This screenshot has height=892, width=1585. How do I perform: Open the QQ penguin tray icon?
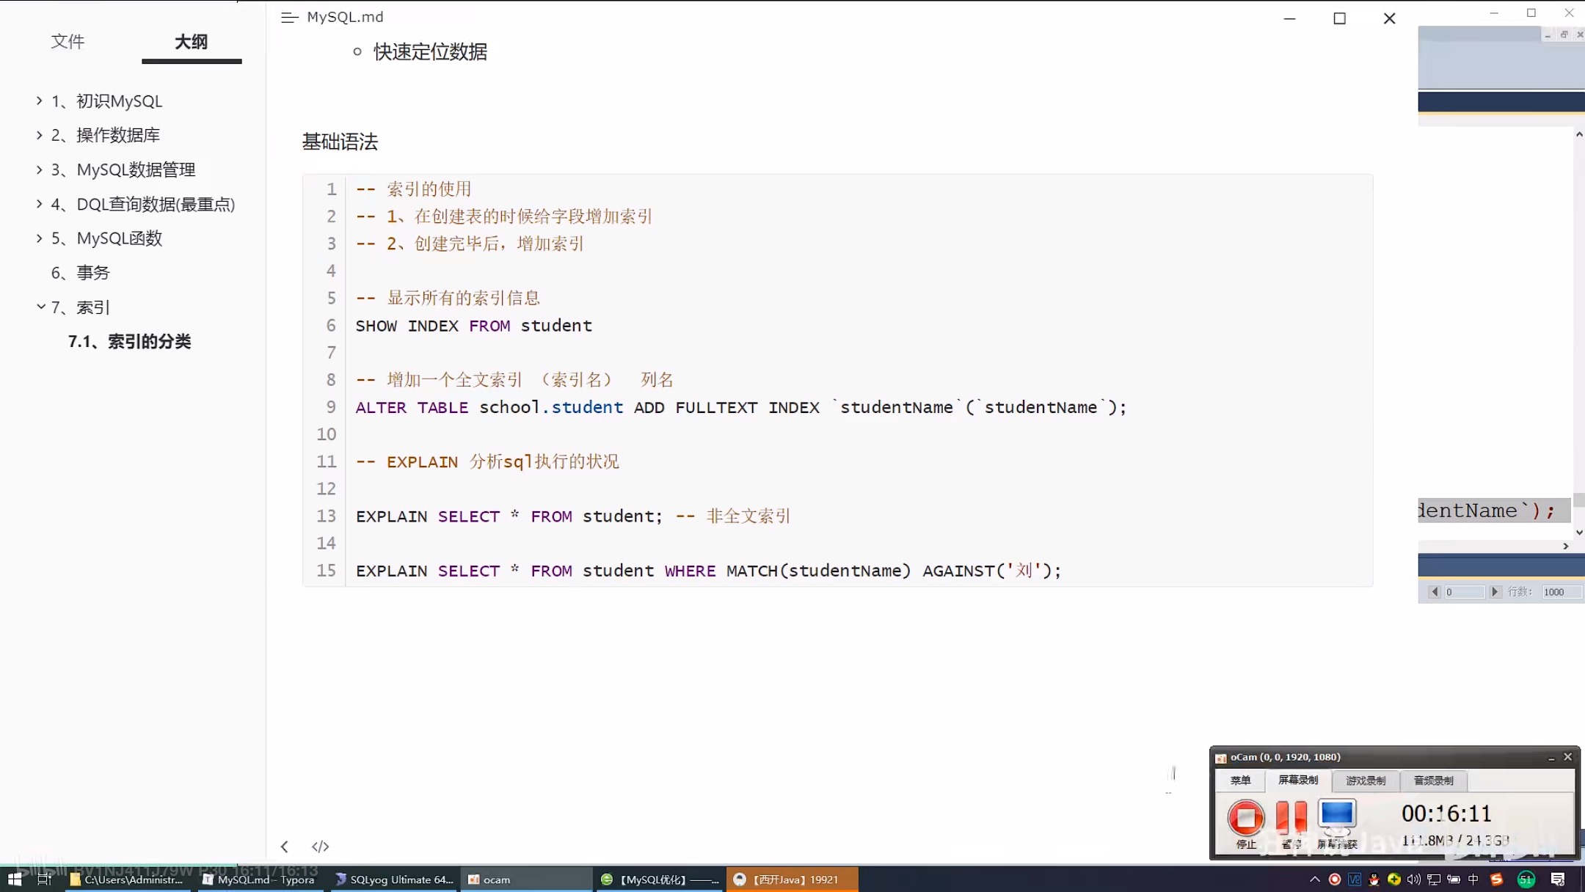pyautogui.click(x=1374, y=880)
